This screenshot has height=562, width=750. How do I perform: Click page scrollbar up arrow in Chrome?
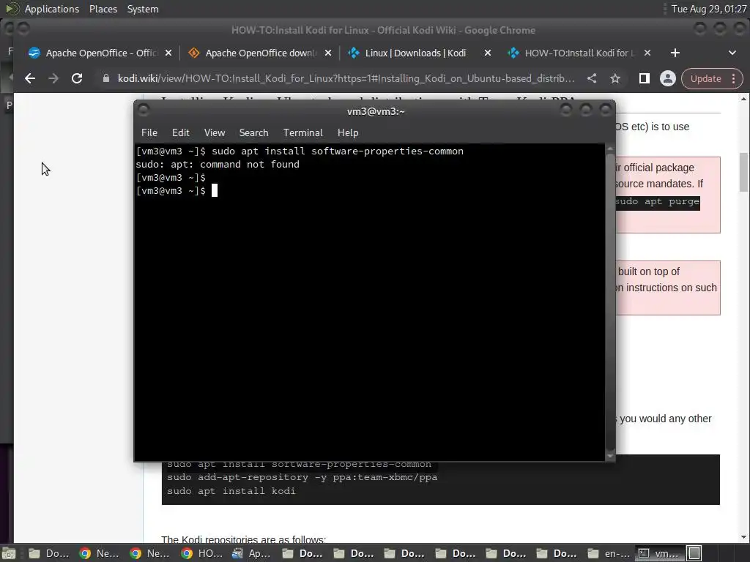click(x=743, y=99)
